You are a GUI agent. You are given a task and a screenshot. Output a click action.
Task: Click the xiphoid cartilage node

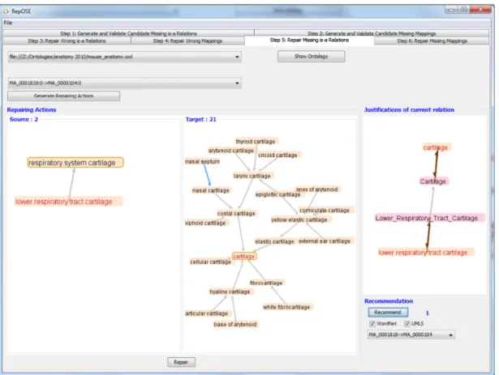coord(205,223)
